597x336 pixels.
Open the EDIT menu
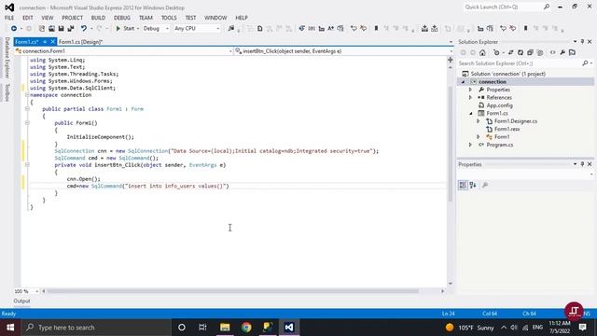pos(28,18)
